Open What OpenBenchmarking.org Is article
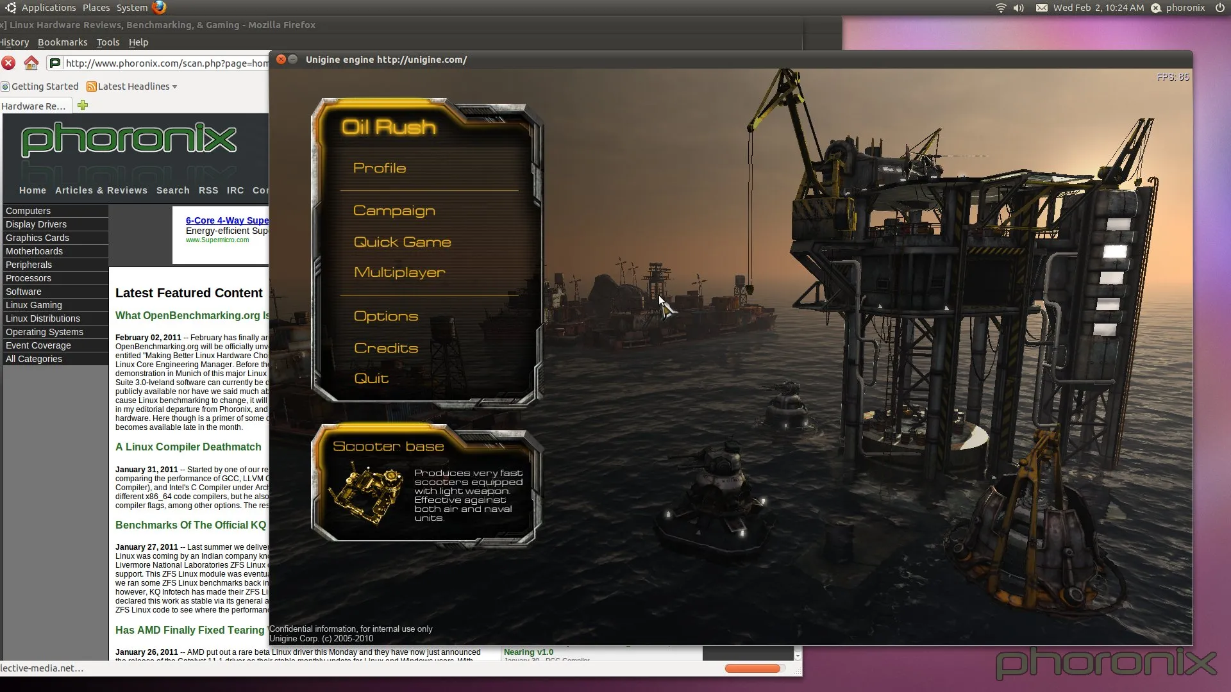The height and width of the screenshot is (692, 1231). tap(192, 315)
